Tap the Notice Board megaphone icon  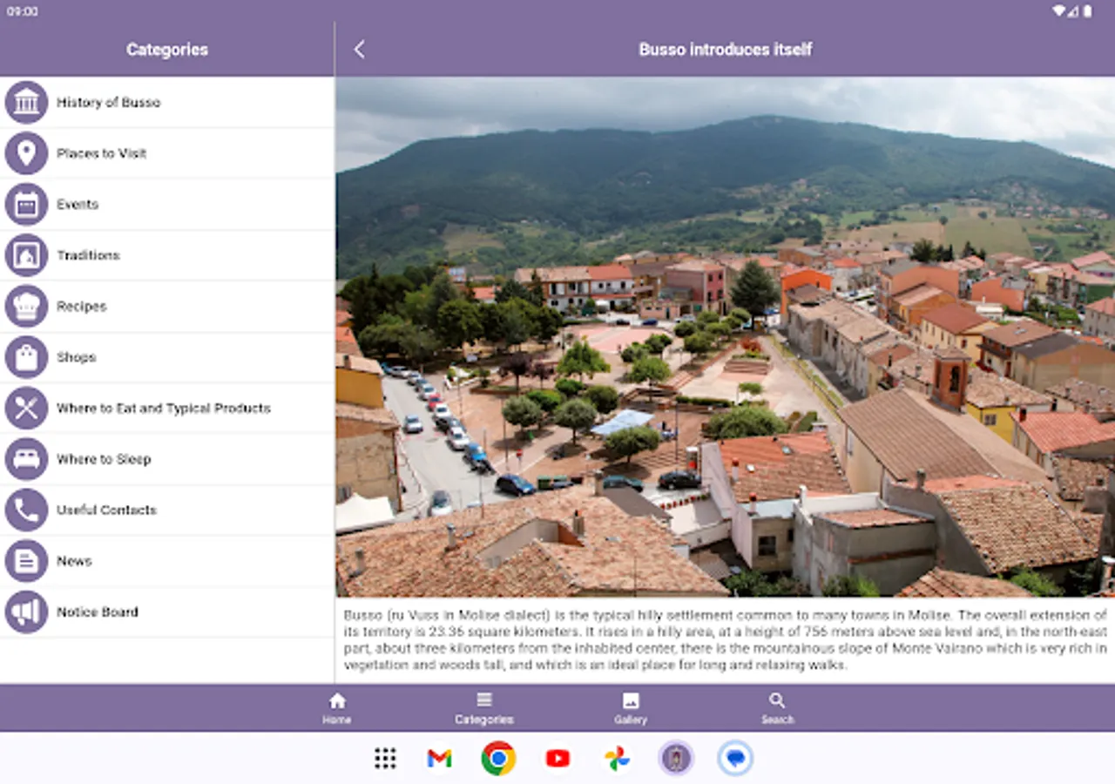click(26, 612)
